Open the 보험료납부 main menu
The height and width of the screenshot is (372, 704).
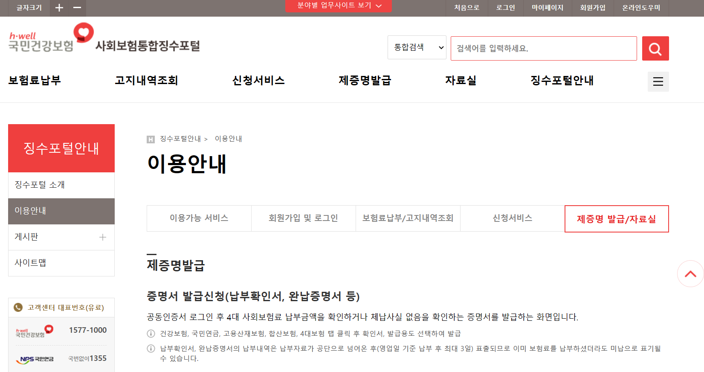35,80
